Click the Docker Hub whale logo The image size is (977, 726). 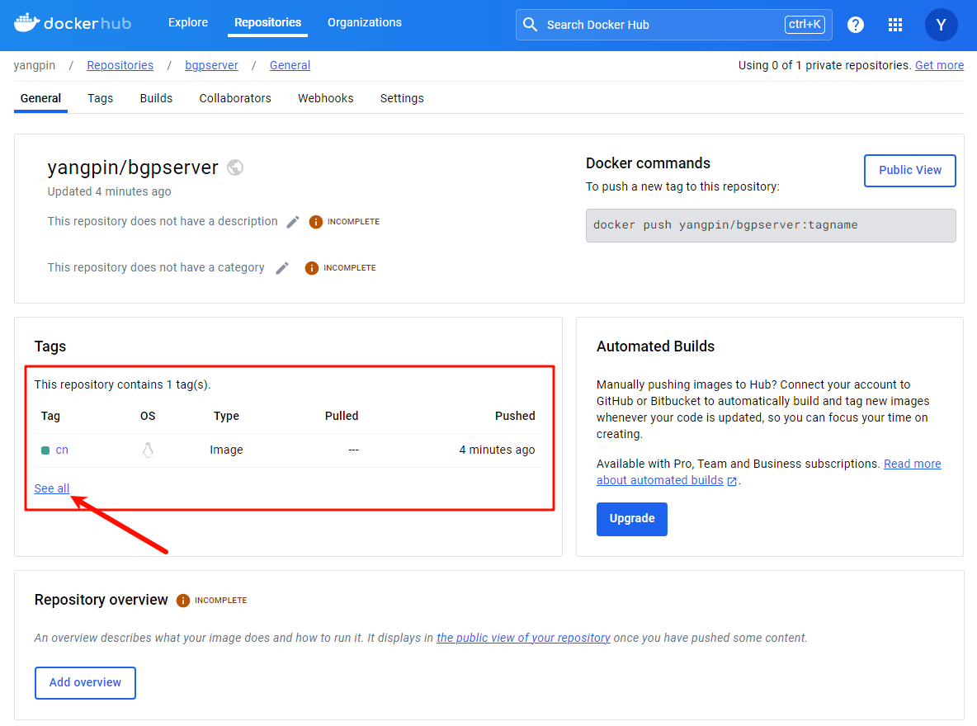pos(26,23)
